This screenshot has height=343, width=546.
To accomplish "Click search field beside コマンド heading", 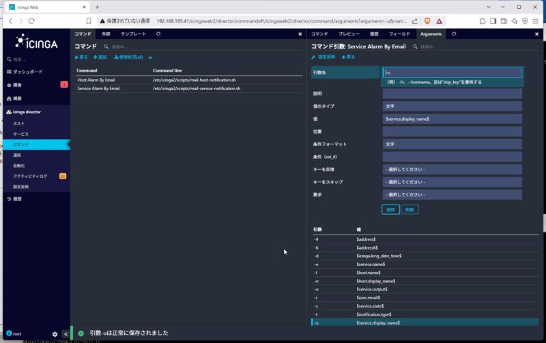I will click(119, 46).
